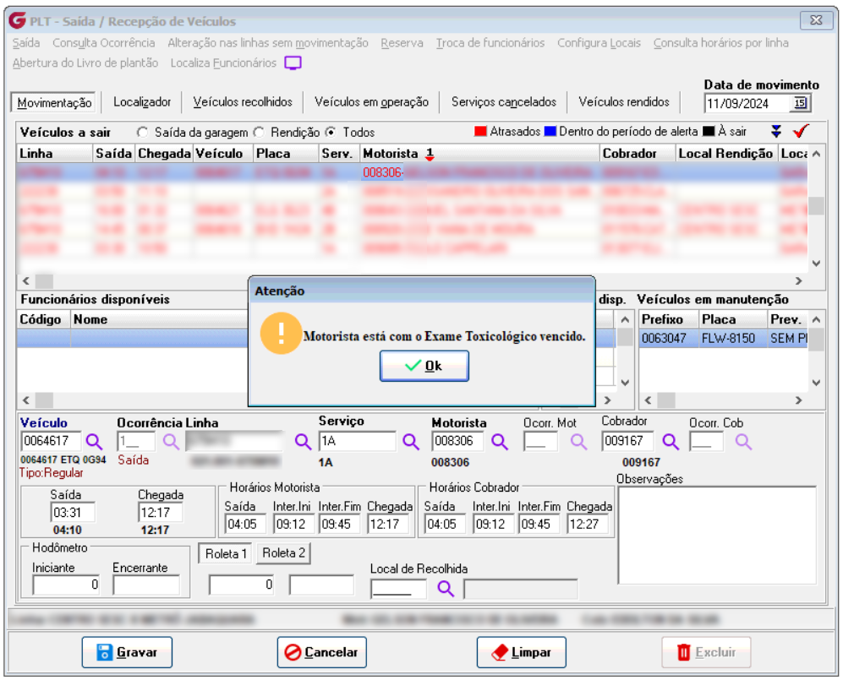Click Roleta 1 button

pos(226,553)
